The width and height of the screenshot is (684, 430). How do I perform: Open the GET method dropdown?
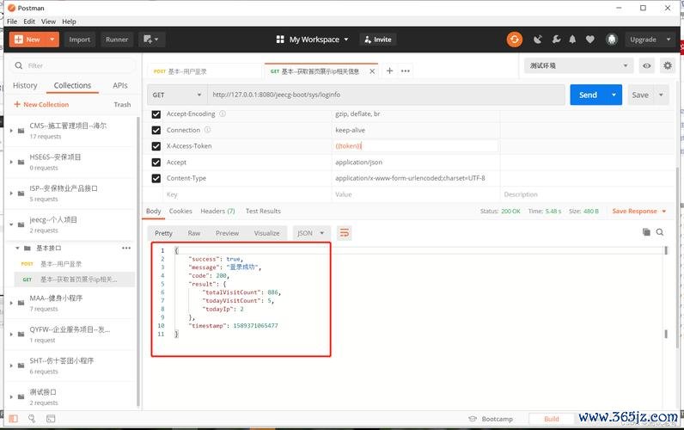click(x=177, y=95)
